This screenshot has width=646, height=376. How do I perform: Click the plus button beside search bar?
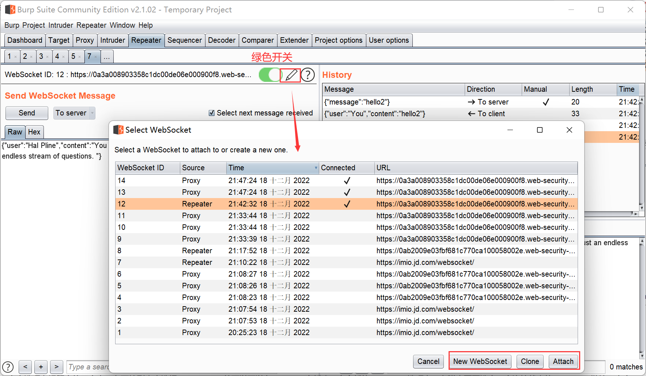point(41,366)
